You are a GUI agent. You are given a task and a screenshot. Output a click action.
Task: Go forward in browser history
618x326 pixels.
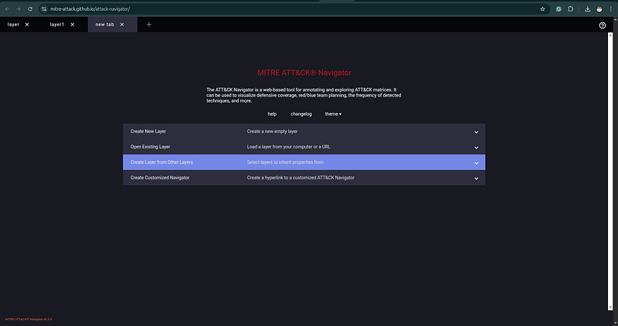19,8
